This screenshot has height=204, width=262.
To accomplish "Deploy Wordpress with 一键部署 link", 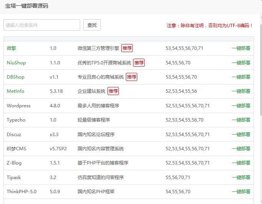I will pos(241,106).
